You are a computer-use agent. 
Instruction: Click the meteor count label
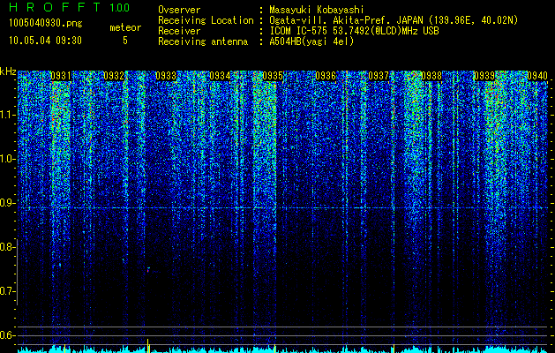click(x=125, y=27)
